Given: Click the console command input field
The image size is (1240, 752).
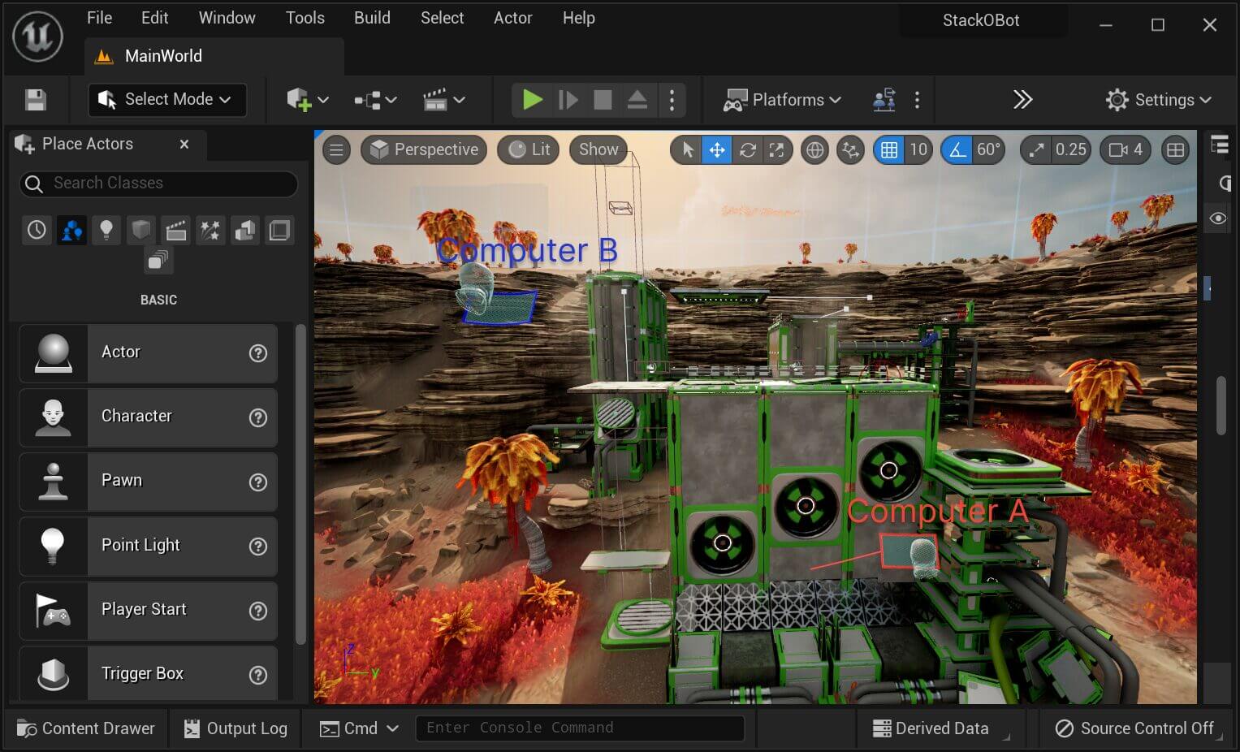Looking at the screenshot, I should (580, 728).
